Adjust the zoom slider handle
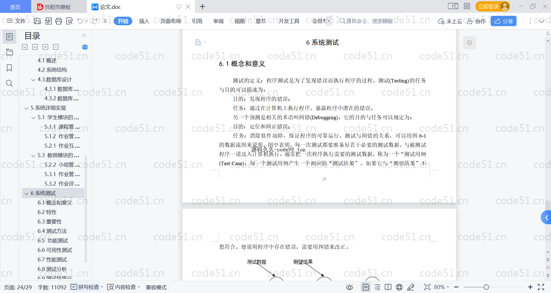Image resolution: width=551 pixels, height=293 pixels. coord(486,287)
